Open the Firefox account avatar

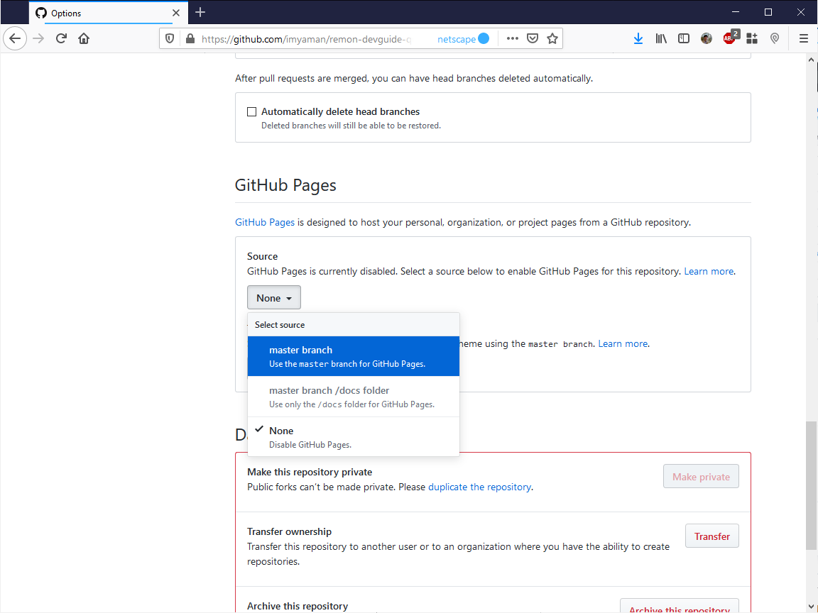(707, 38)
